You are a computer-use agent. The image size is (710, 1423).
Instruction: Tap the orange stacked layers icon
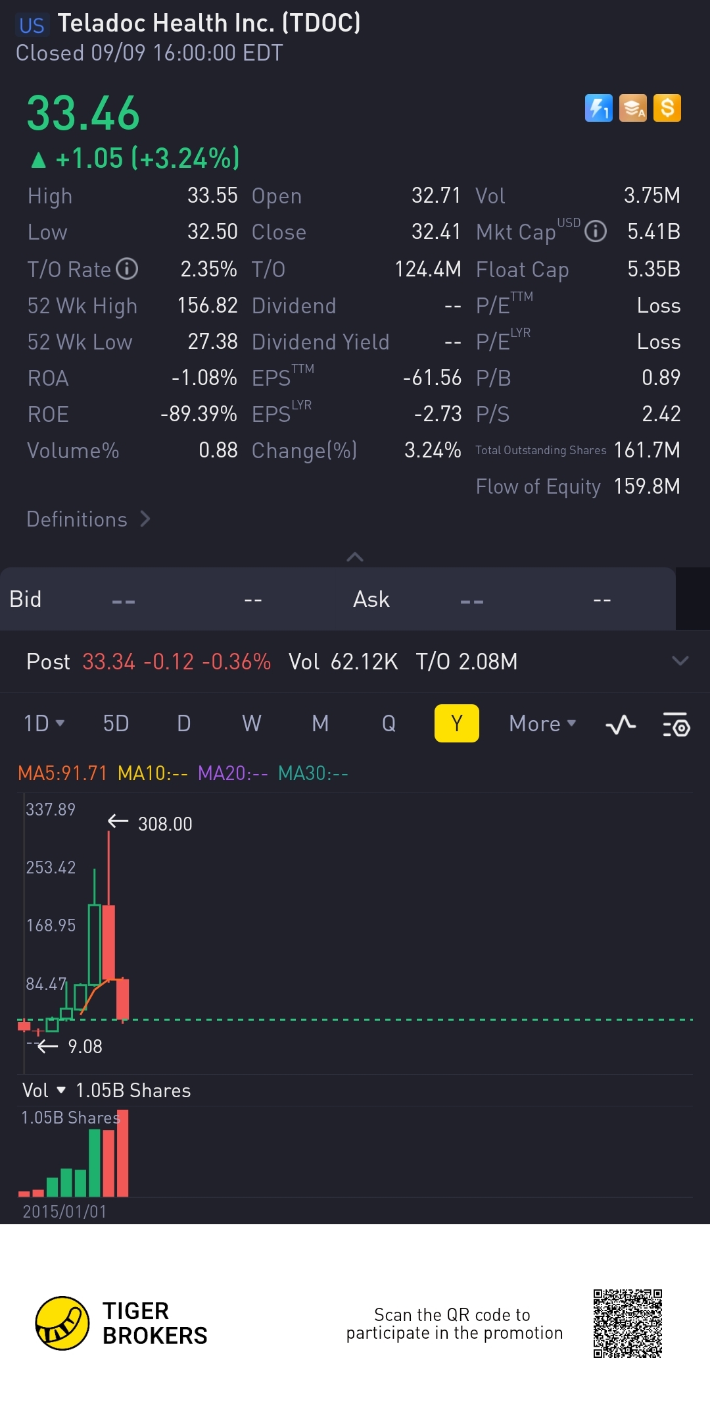point(632,109)
